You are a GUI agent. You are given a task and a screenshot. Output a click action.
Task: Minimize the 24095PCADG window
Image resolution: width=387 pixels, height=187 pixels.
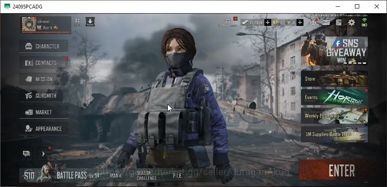point(337,6)
